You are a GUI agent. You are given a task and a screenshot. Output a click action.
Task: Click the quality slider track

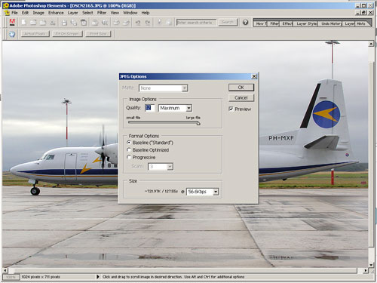pyautogui.click(x=164, y=122)
